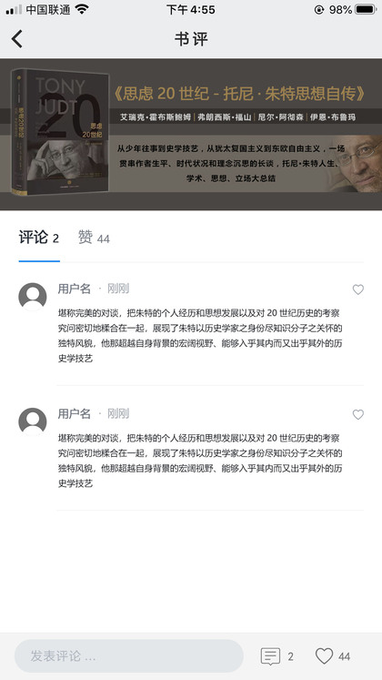
Task: Tap the first comment's review text
Action: [x=200, y=336]
